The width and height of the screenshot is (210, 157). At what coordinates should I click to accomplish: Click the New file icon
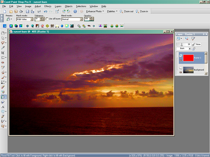(5, 12)
